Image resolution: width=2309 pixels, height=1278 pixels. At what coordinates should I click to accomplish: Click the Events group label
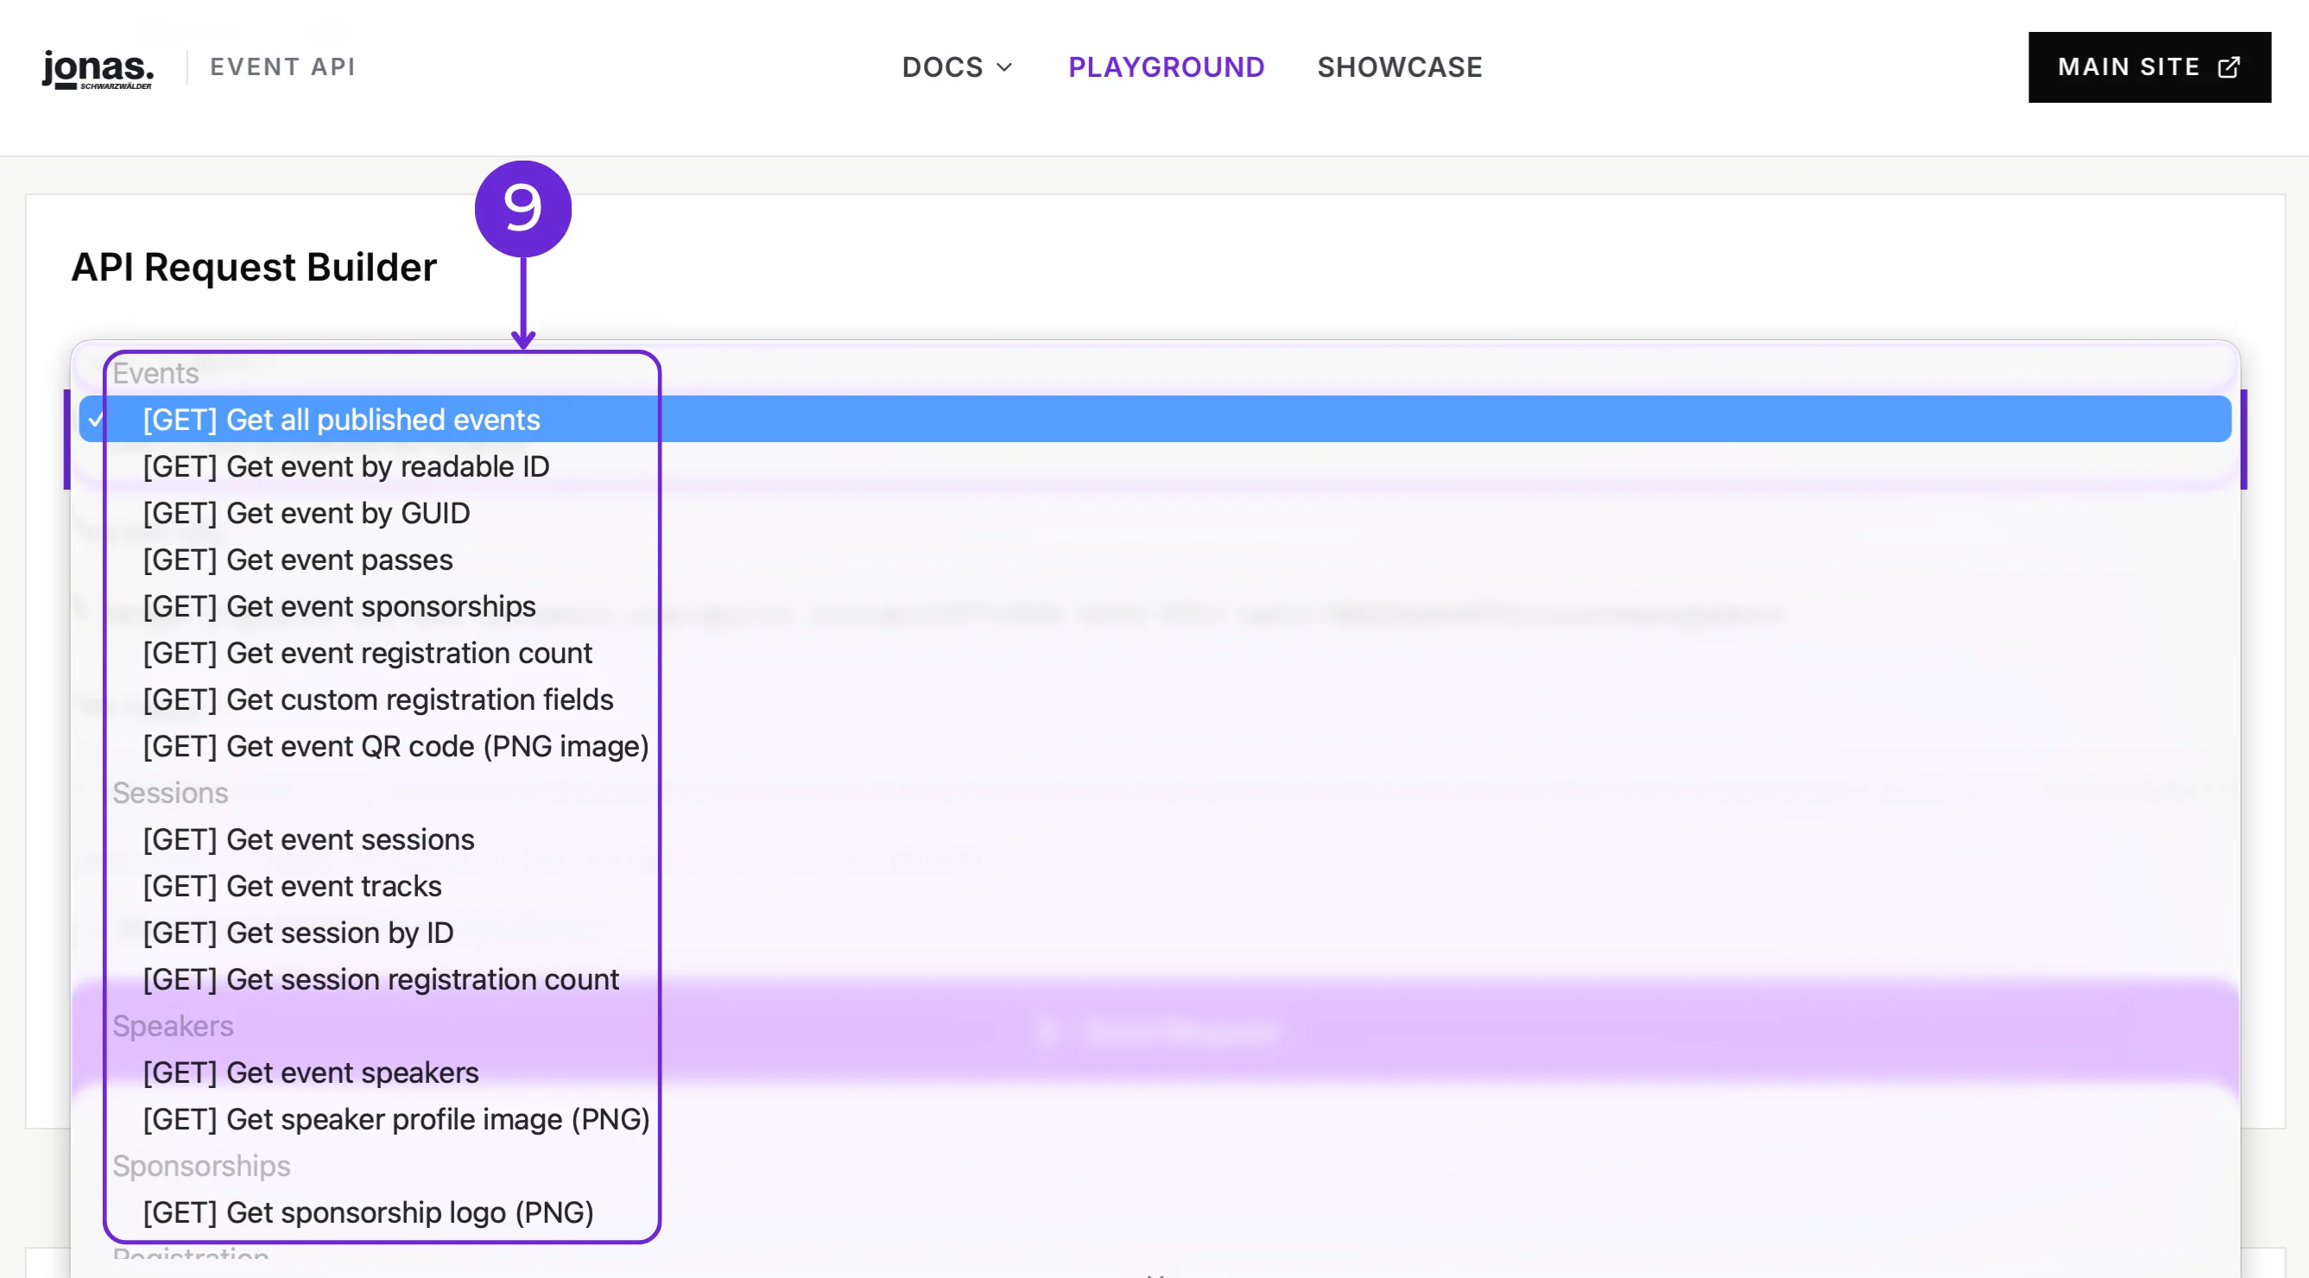(x=155, y=373)
